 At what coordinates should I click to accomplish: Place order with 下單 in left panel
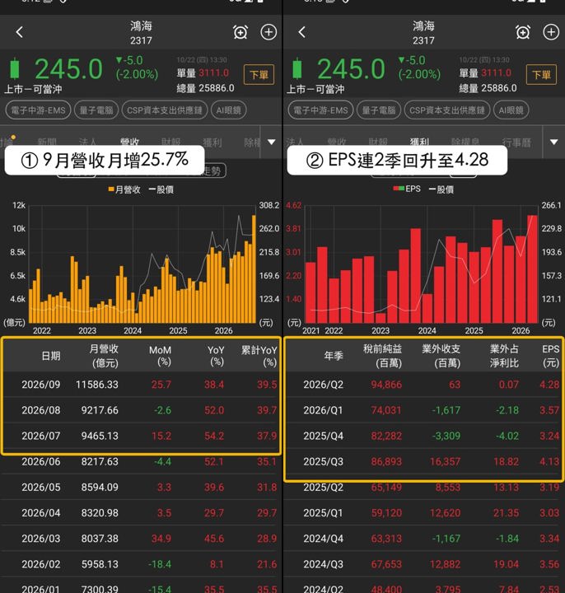[x=259, y=74]
